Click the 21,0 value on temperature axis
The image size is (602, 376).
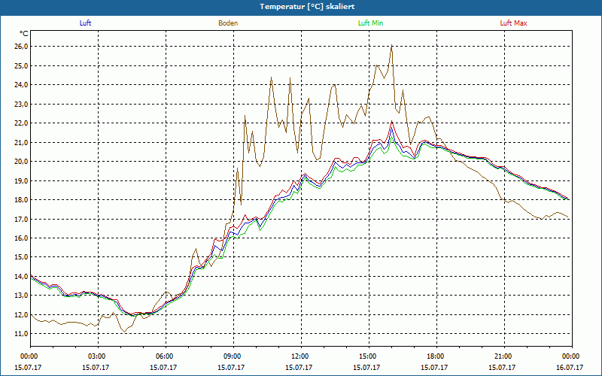21,142
